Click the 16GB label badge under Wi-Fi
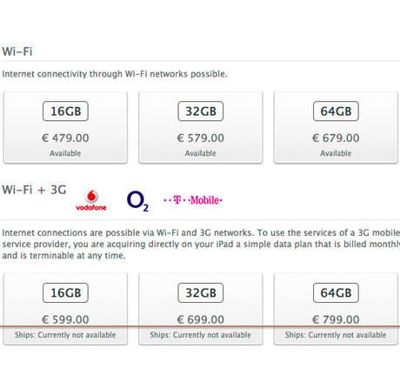 click(65, 111)
